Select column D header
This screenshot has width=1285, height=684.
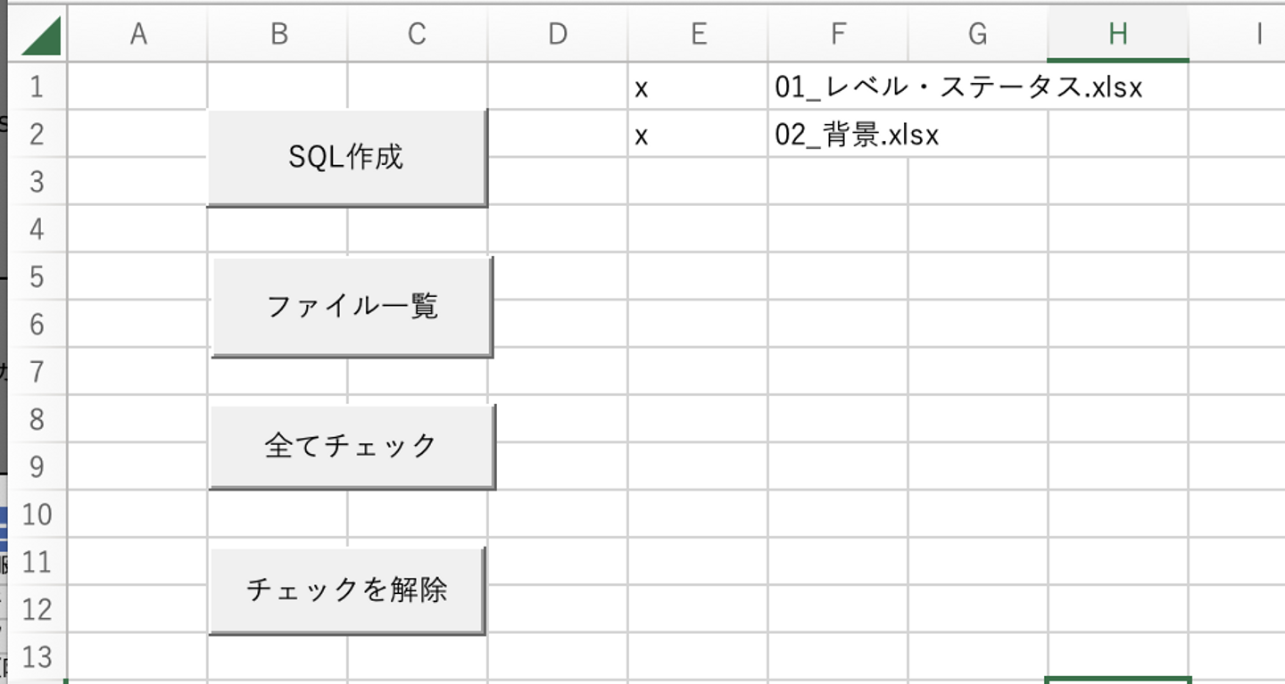point(558,35)
